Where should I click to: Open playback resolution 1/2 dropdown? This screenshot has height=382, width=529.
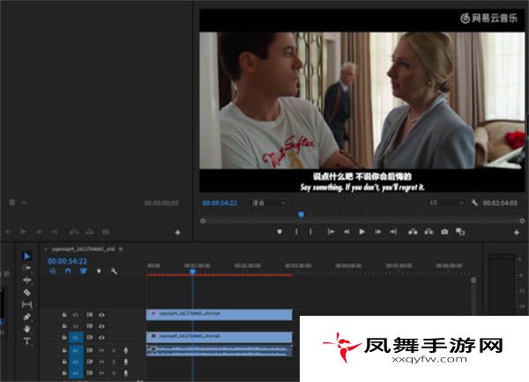pyautogui.click(x=446, y=203)
